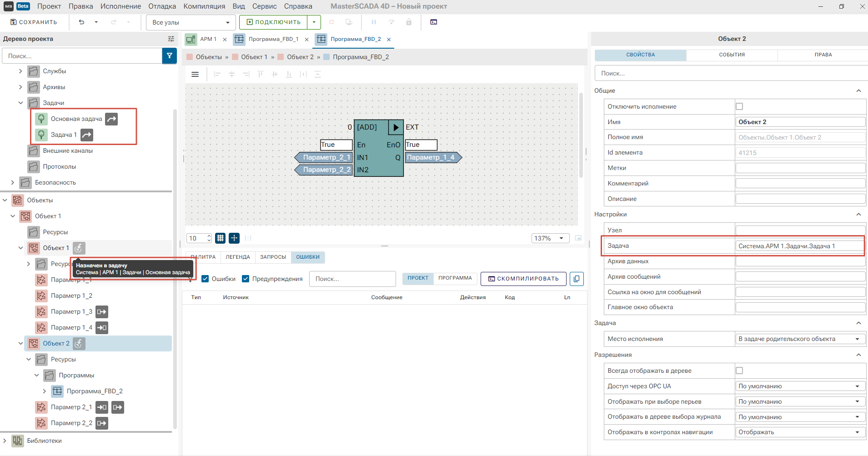This screenshot has height=456, width=868.
Task: Click the Программа_FBD_2 program icon in tree
Action: click(x=57, y=391)
